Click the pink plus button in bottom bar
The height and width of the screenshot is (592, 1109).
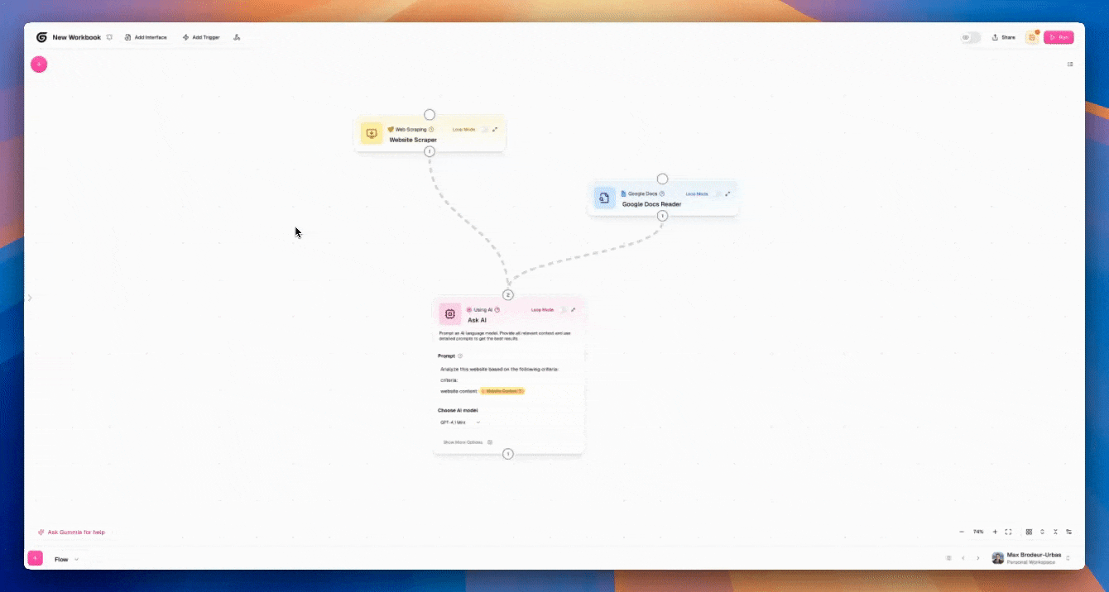pyautogui.click(x=36, y=558)
